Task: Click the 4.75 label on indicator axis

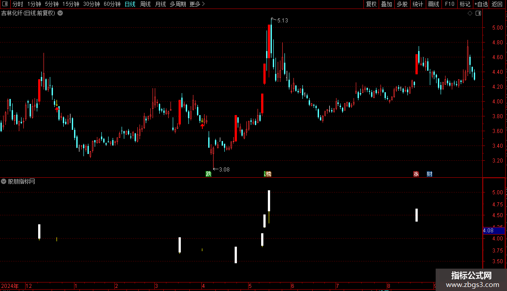Action: (x=497, y=205)
